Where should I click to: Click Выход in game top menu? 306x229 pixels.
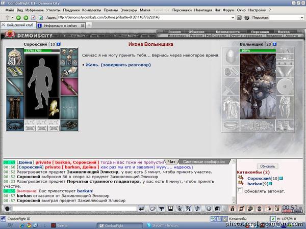(284, 32)
